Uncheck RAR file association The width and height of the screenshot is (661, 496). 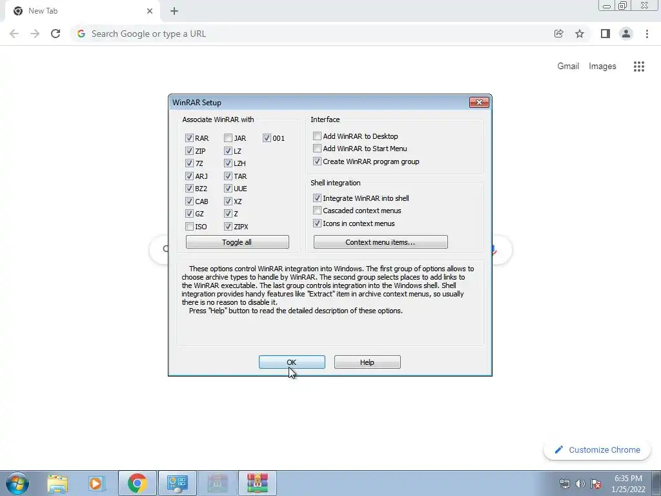coord(189,138)
